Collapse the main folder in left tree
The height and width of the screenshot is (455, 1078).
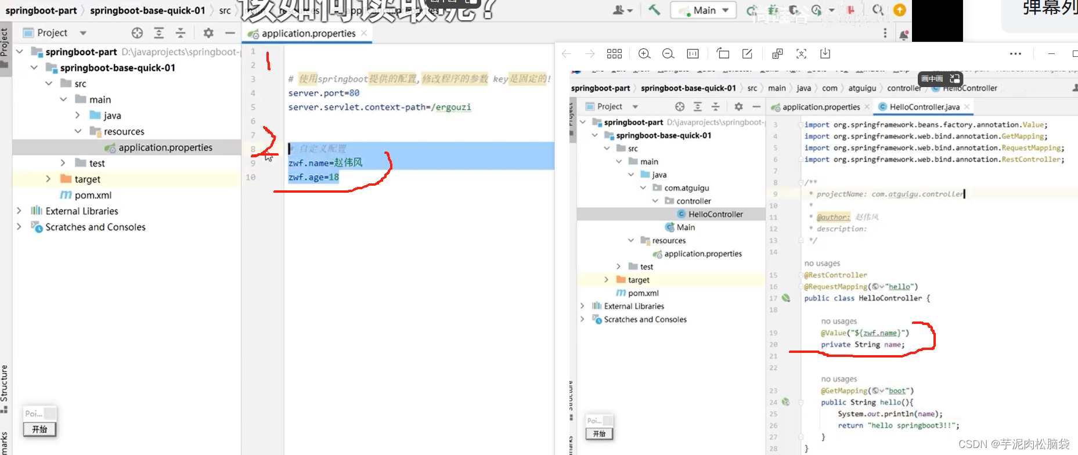point(63,99)
